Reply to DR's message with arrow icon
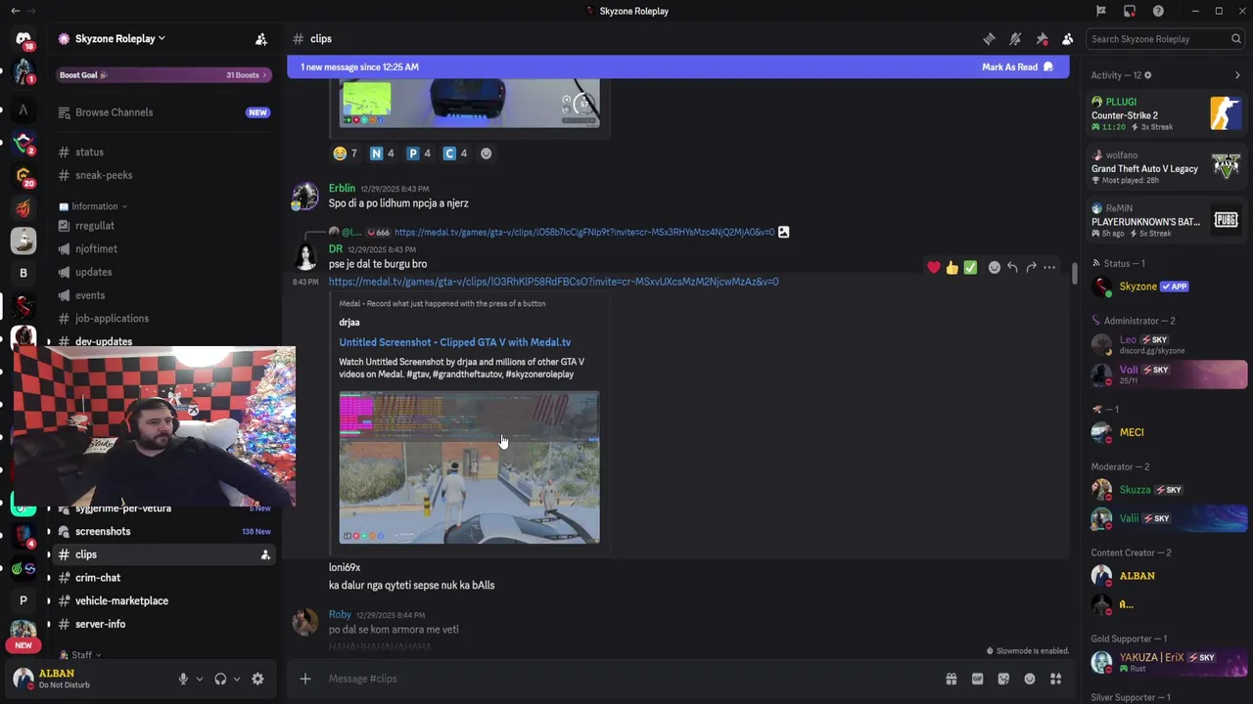Screen dimensions: 1253x704 (x=1013, y=267)
